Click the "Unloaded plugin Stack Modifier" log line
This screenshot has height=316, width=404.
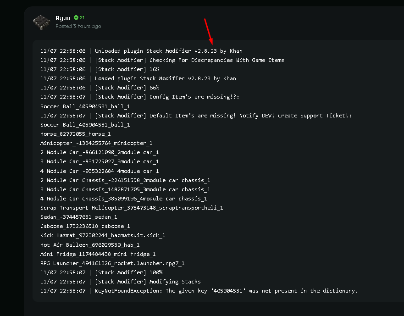point(141,51)
